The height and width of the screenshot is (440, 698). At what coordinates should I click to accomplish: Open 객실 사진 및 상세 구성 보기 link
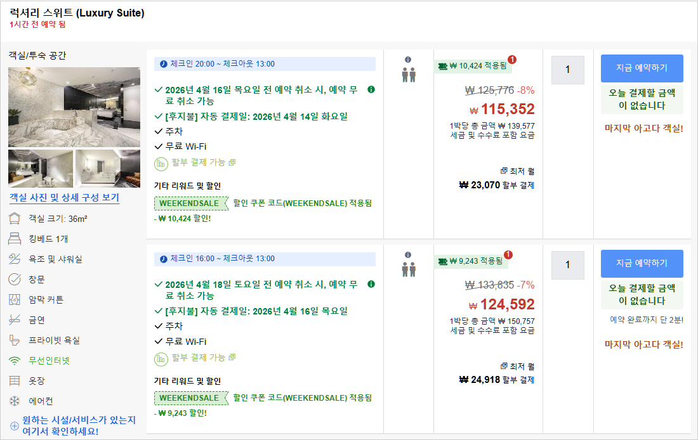[64, 198]
